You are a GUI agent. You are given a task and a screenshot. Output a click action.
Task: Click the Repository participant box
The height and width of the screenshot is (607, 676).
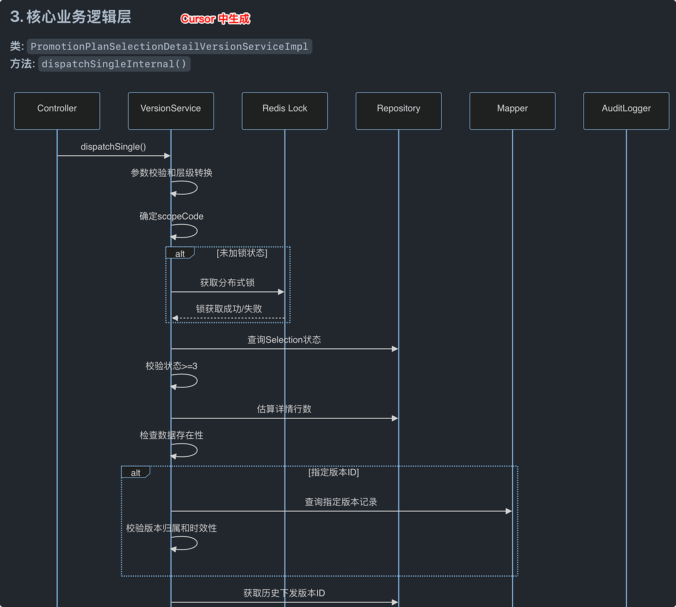(x=398, y=111)
